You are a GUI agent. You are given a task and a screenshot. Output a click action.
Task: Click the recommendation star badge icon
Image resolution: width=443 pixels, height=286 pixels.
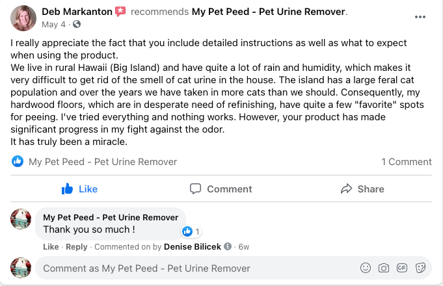[x=120, y=12]
